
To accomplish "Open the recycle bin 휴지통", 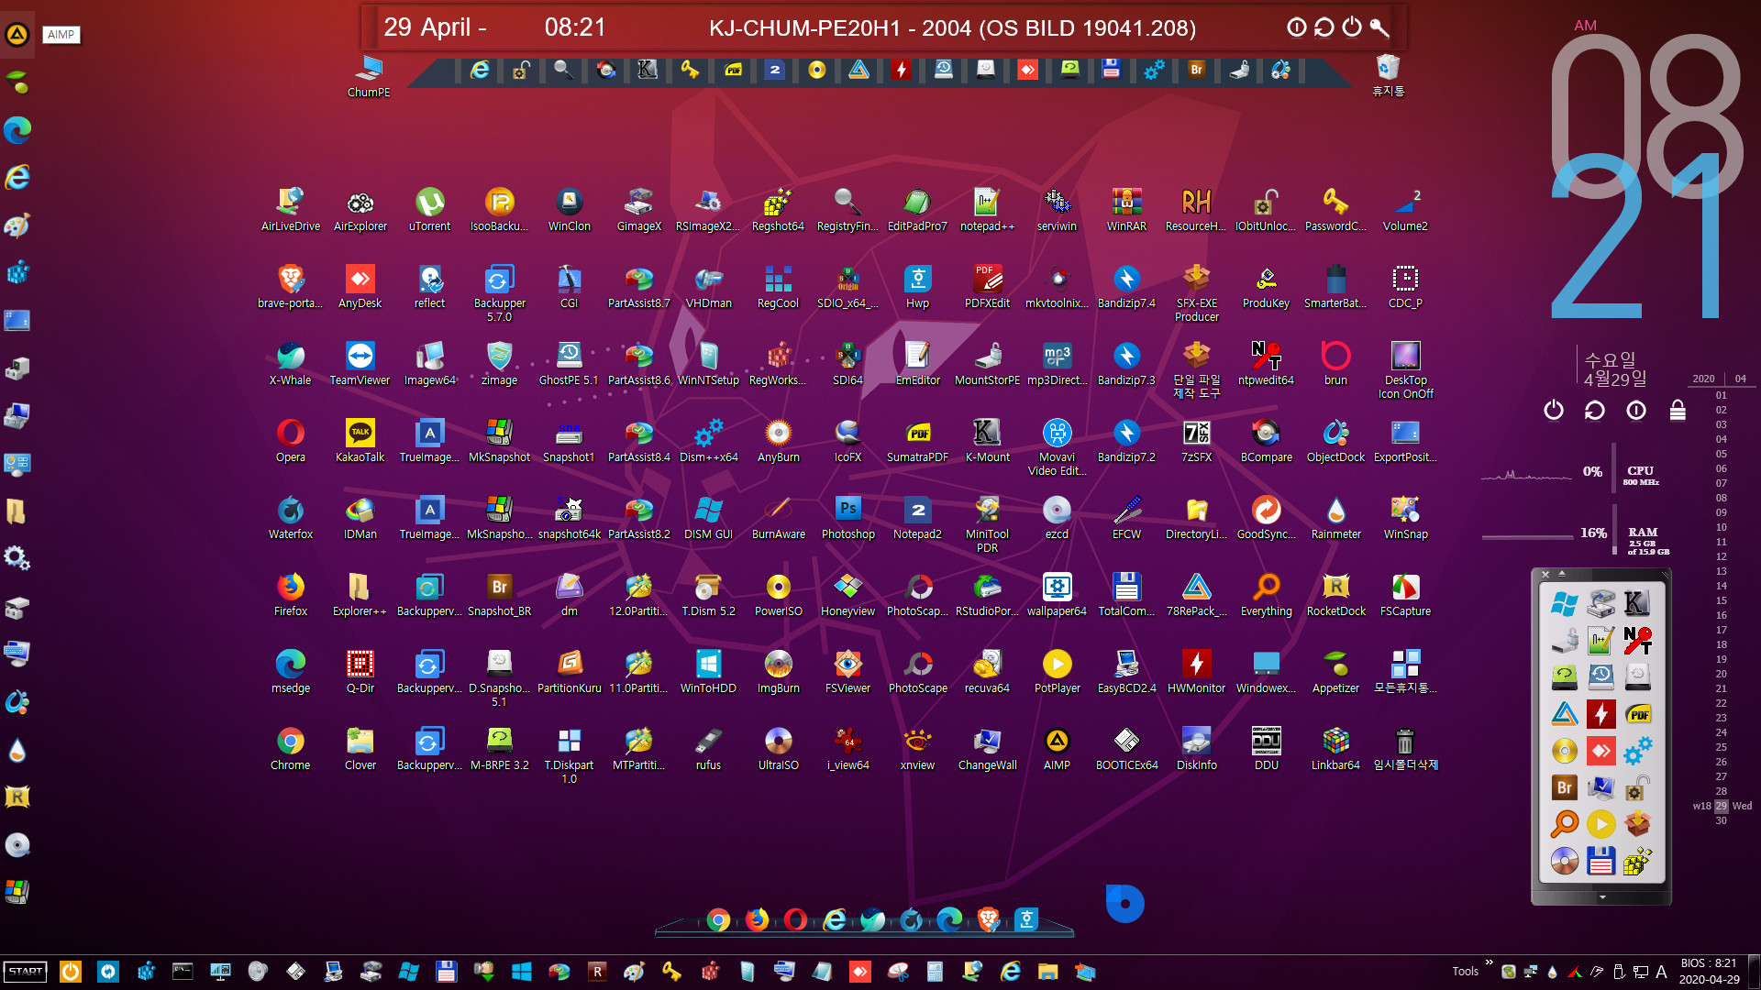I will [1388, 75].
